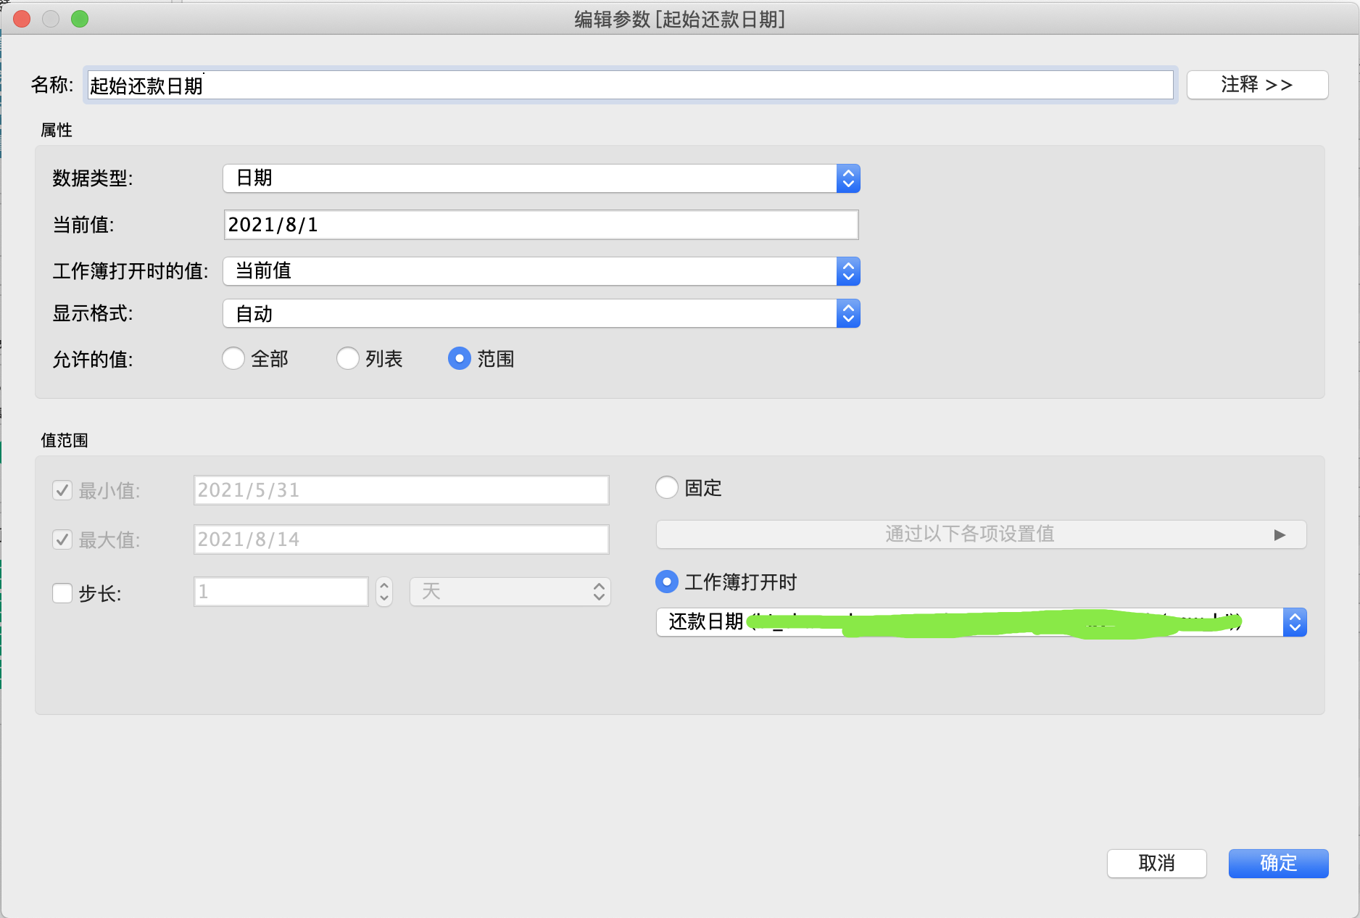Click the 名称 name input field

(x=629, y=85)
